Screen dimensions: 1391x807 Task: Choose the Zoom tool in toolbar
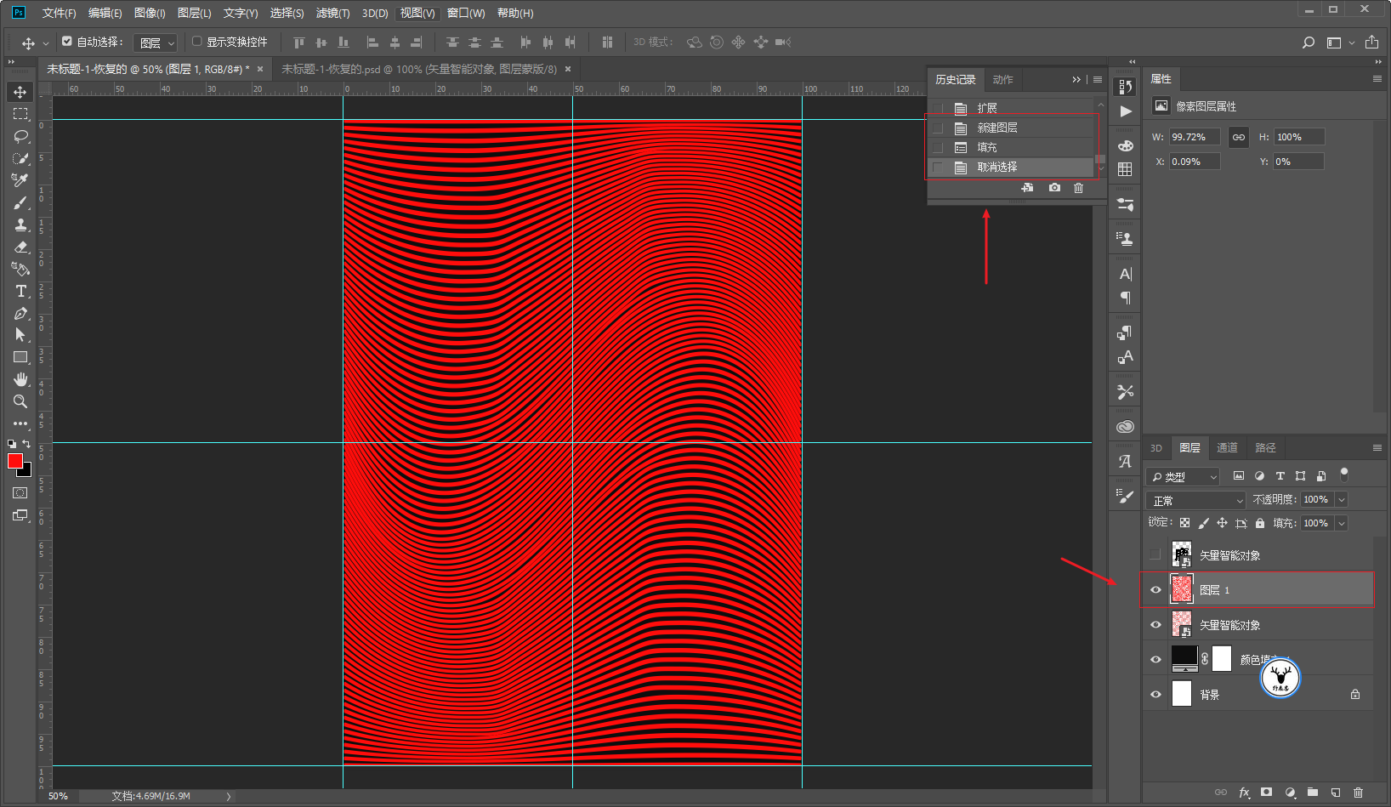point(20,401)
